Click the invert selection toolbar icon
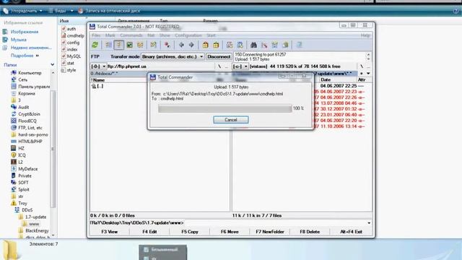The width and height of the screenshot is (462, 260). pyautogui.click(x=154, y=45)
